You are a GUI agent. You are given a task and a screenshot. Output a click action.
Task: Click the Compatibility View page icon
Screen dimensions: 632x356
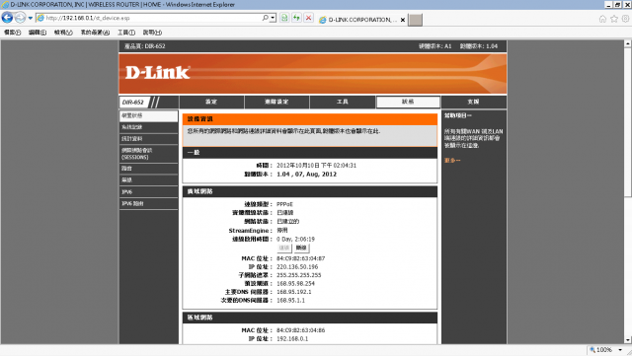pos(284,18)
